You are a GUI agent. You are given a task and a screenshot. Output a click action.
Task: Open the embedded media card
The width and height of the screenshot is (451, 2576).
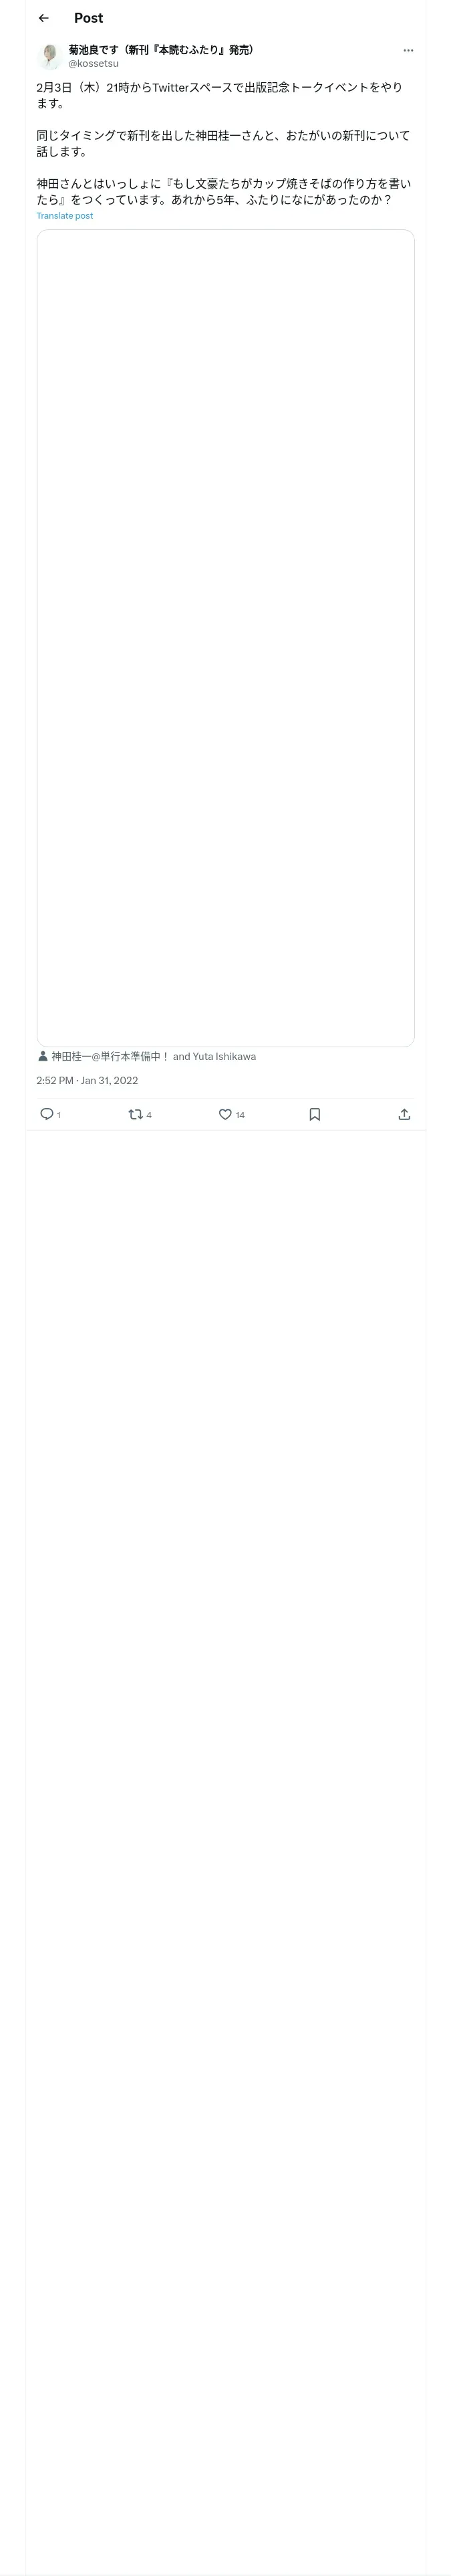(x=225, y=638)
